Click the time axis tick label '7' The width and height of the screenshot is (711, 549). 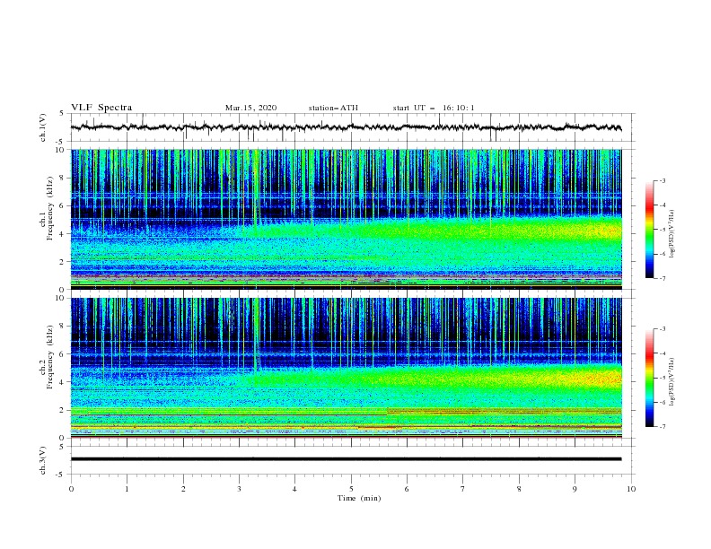click(x=463, y=489)
